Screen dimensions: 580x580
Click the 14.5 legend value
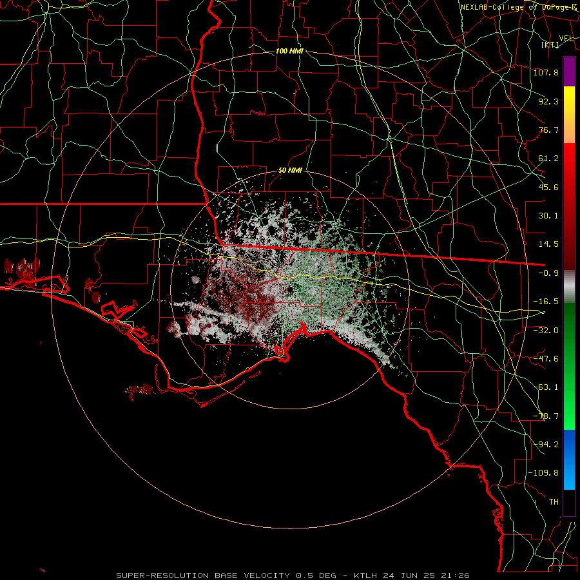click(x=548, y=244)
